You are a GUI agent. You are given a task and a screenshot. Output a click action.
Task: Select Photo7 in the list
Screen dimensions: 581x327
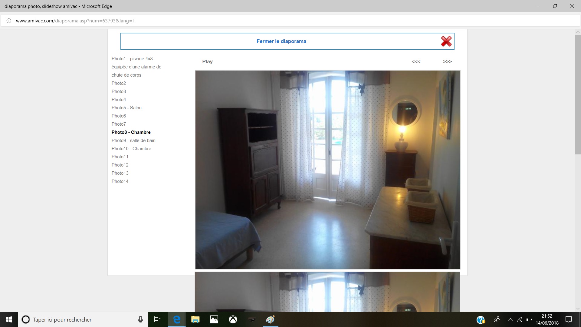click(119, 124)
